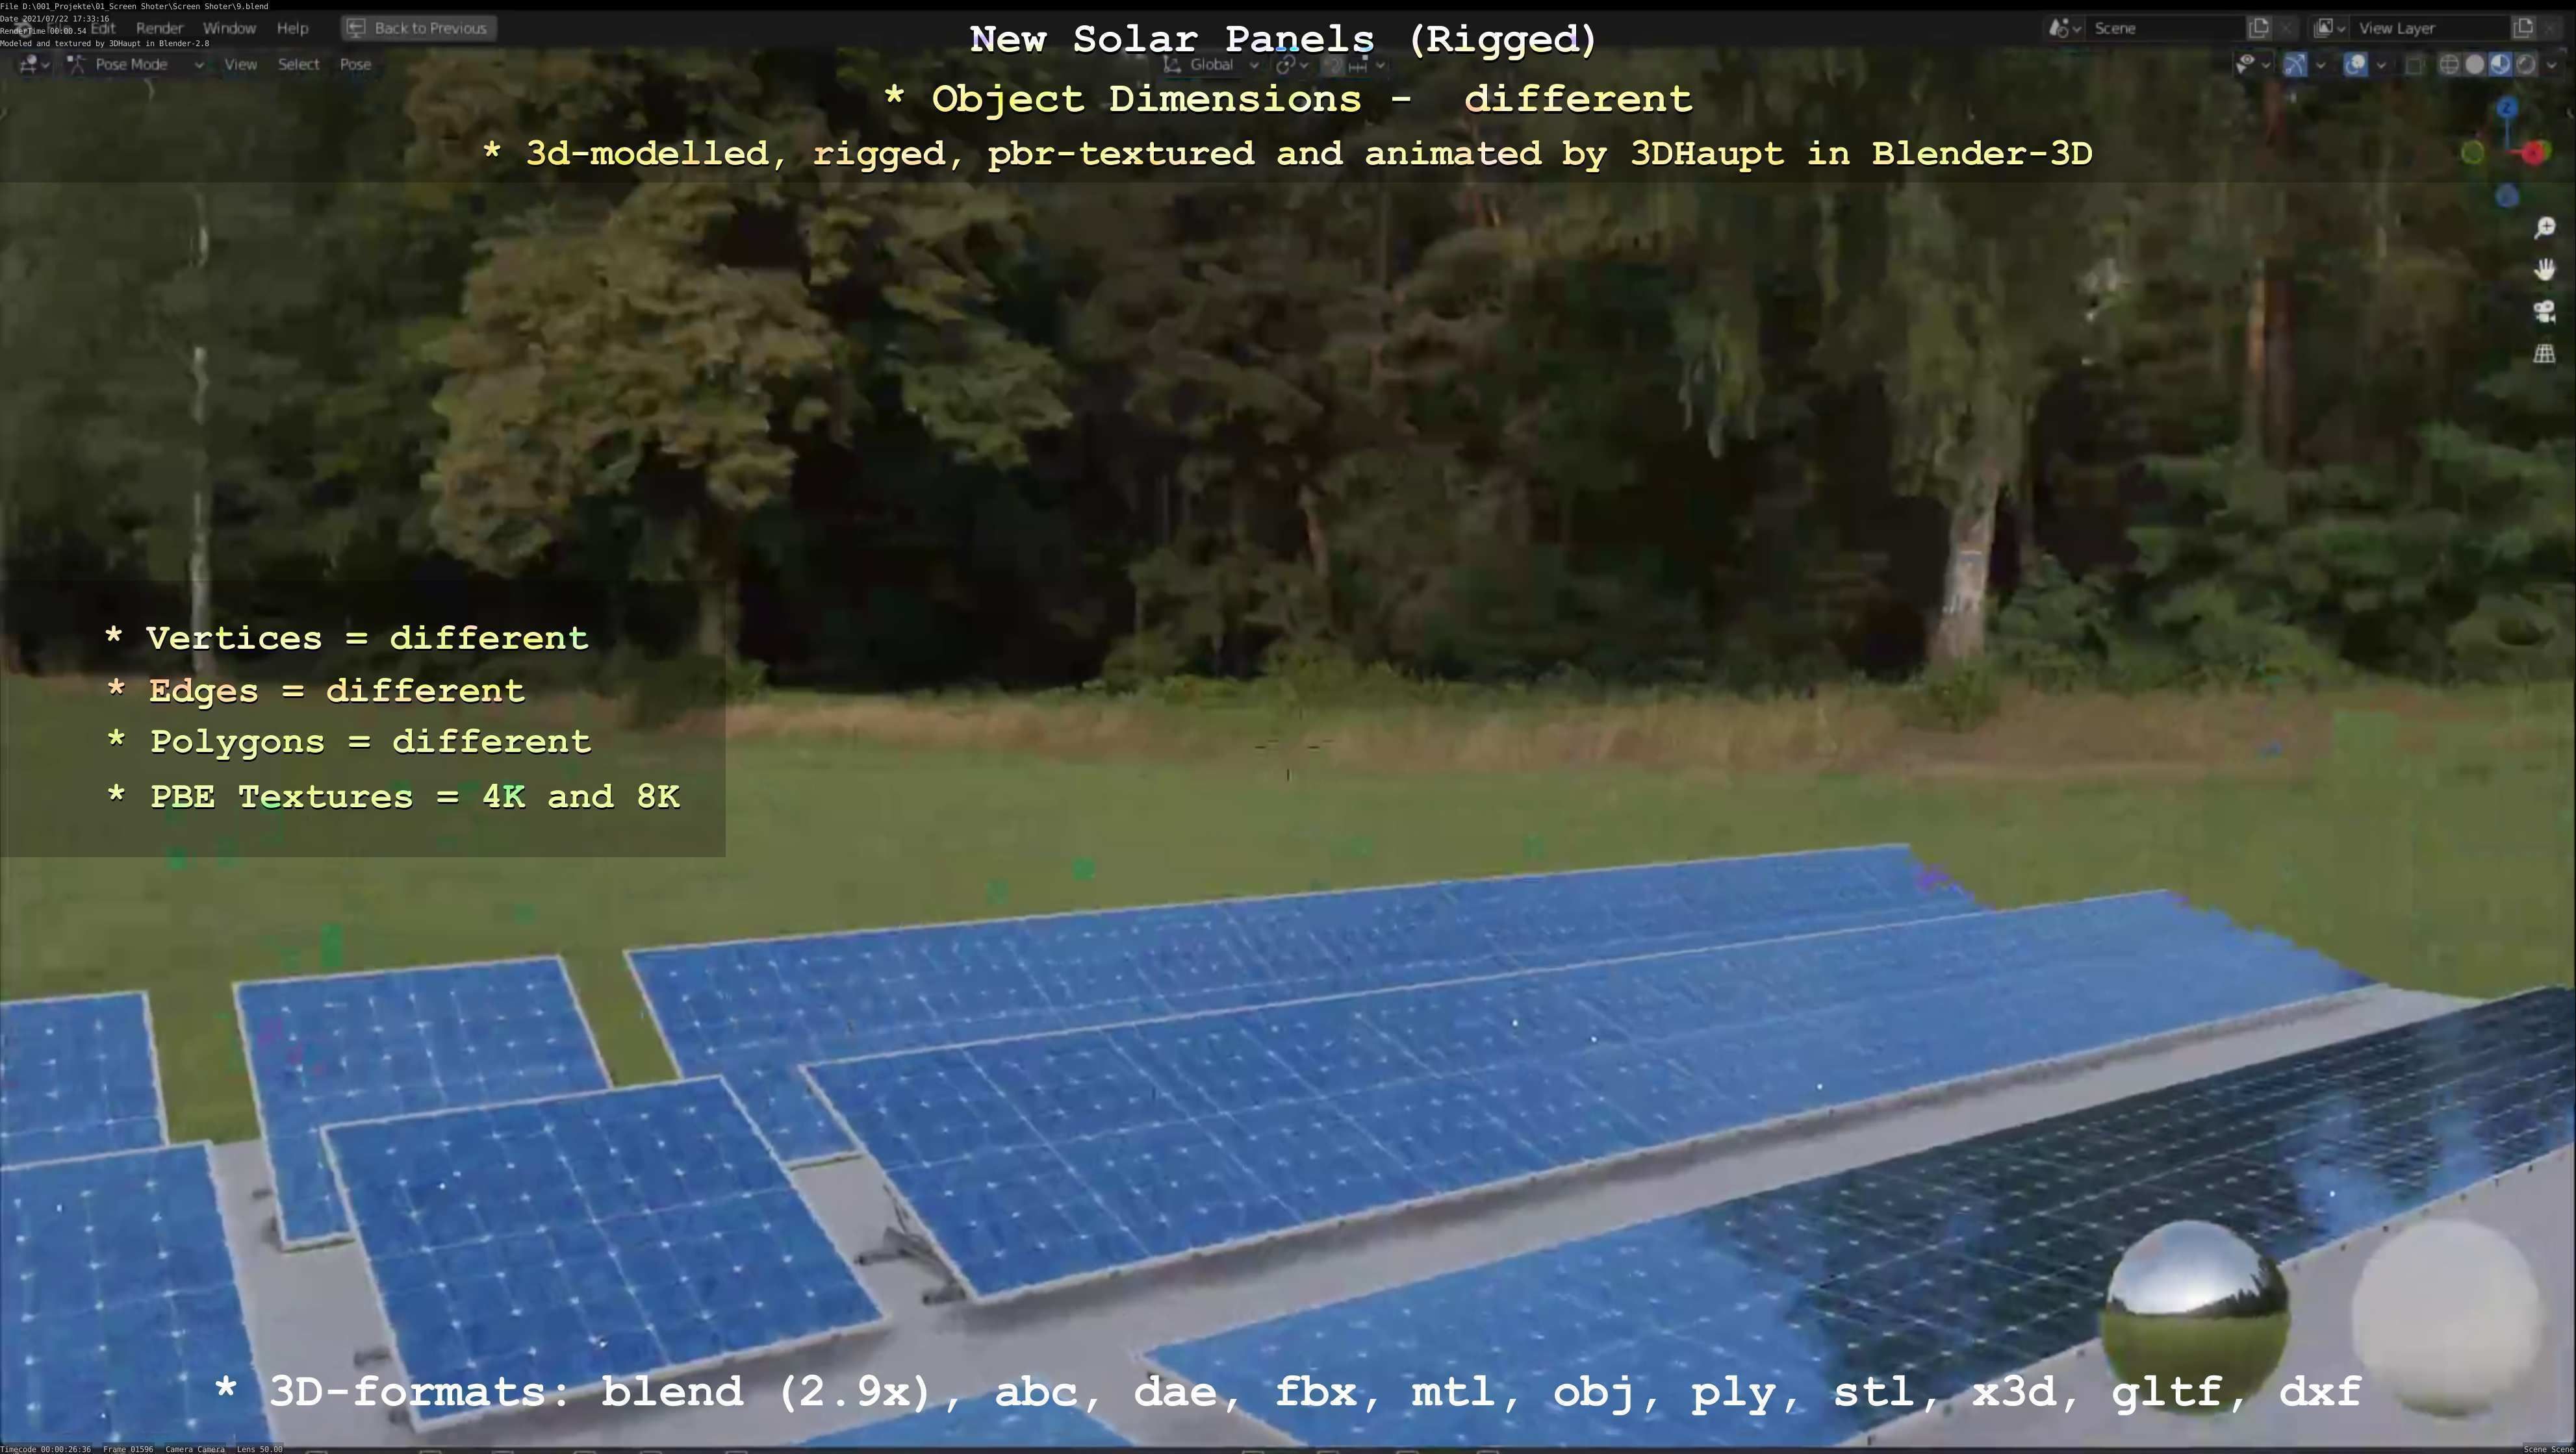Image resolution: width=2576 pixels, height=1454 pixels.
Task: Open the viewport View menu
Action: (240, 64)
